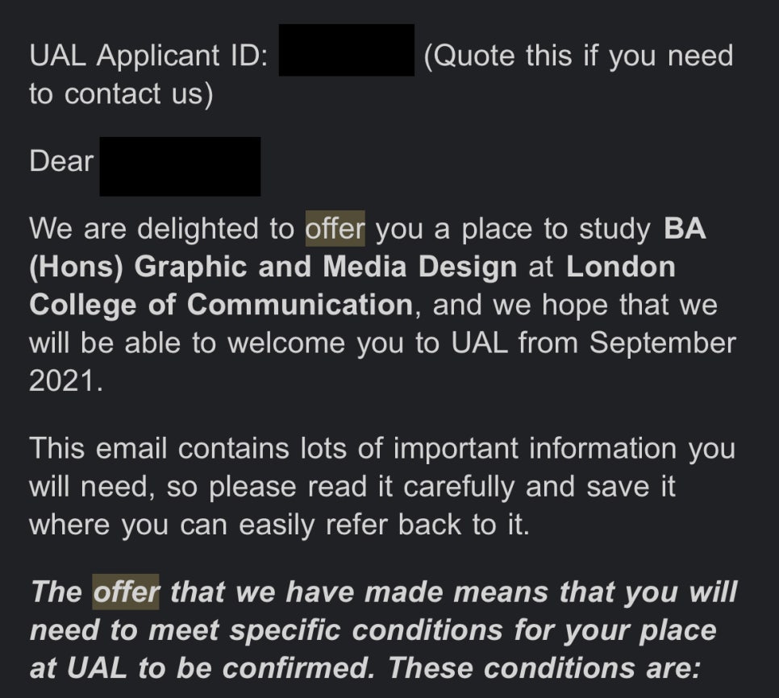Click the word 'Dear'
Screen dimensions: 779x698
tap(61, 161)
